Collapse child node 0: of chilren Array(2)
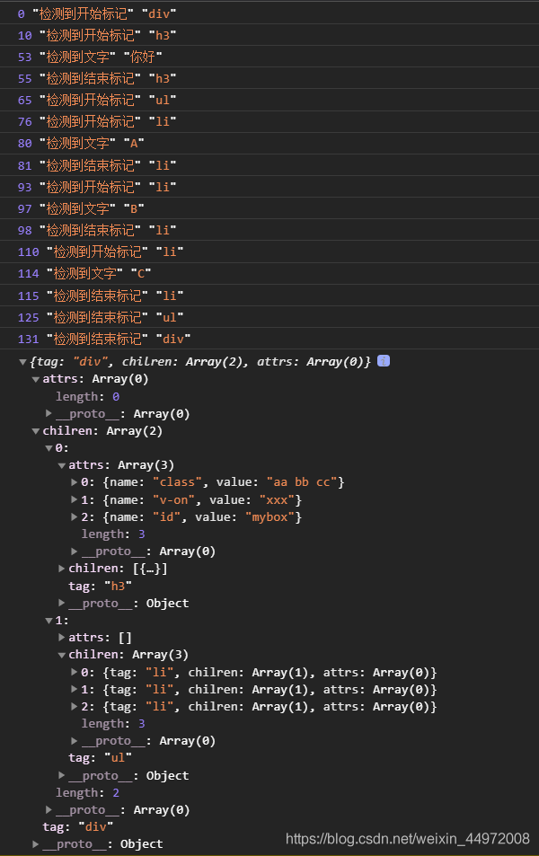 coord(49,448)
